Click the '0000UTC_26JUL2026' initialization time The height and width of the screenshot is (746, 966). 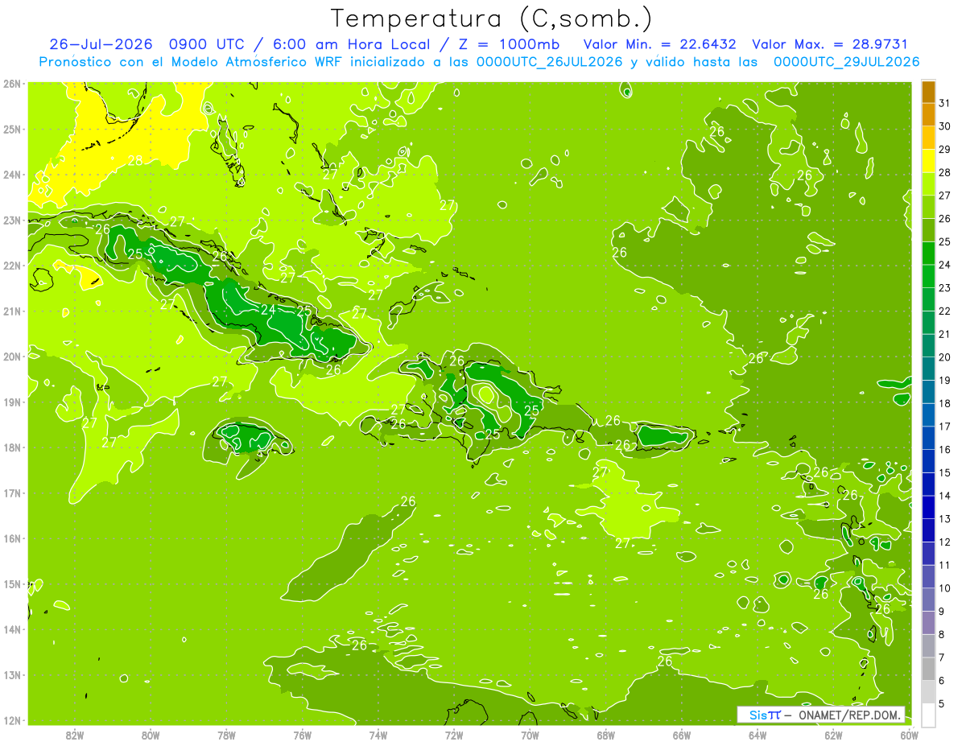point(549,62)
